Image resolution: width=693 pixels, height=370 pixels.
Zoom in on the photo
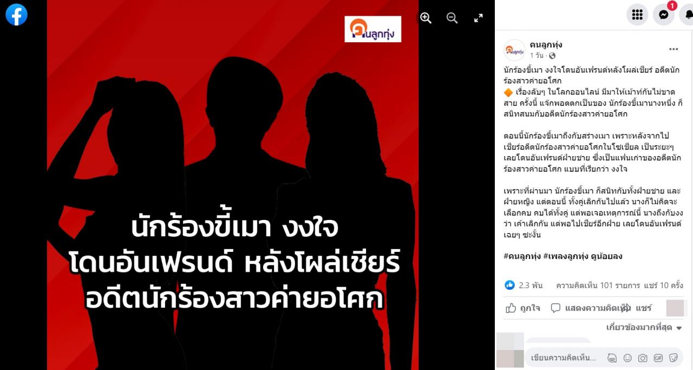point(426,18)
